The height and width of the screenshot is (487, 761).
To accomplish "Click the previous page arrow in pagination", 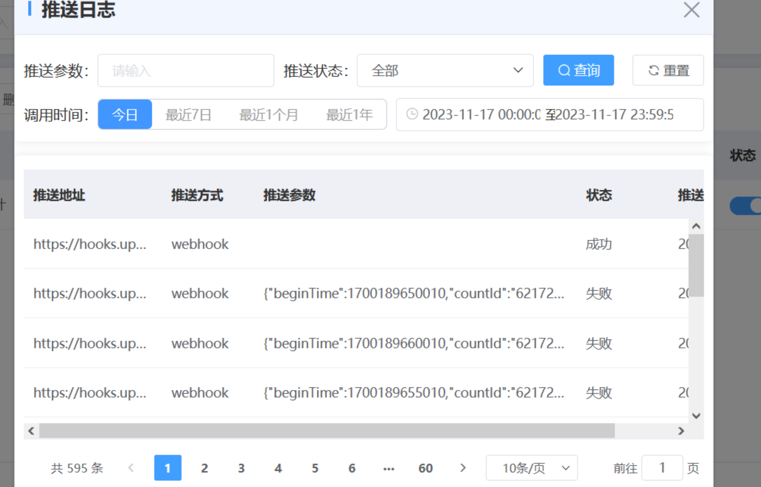I will [x=131, y=468].
